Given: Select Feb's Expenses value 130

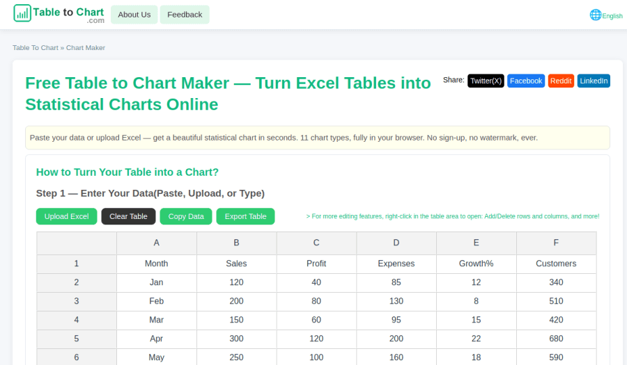Looking at the screenshot, I should click(396, 301).
